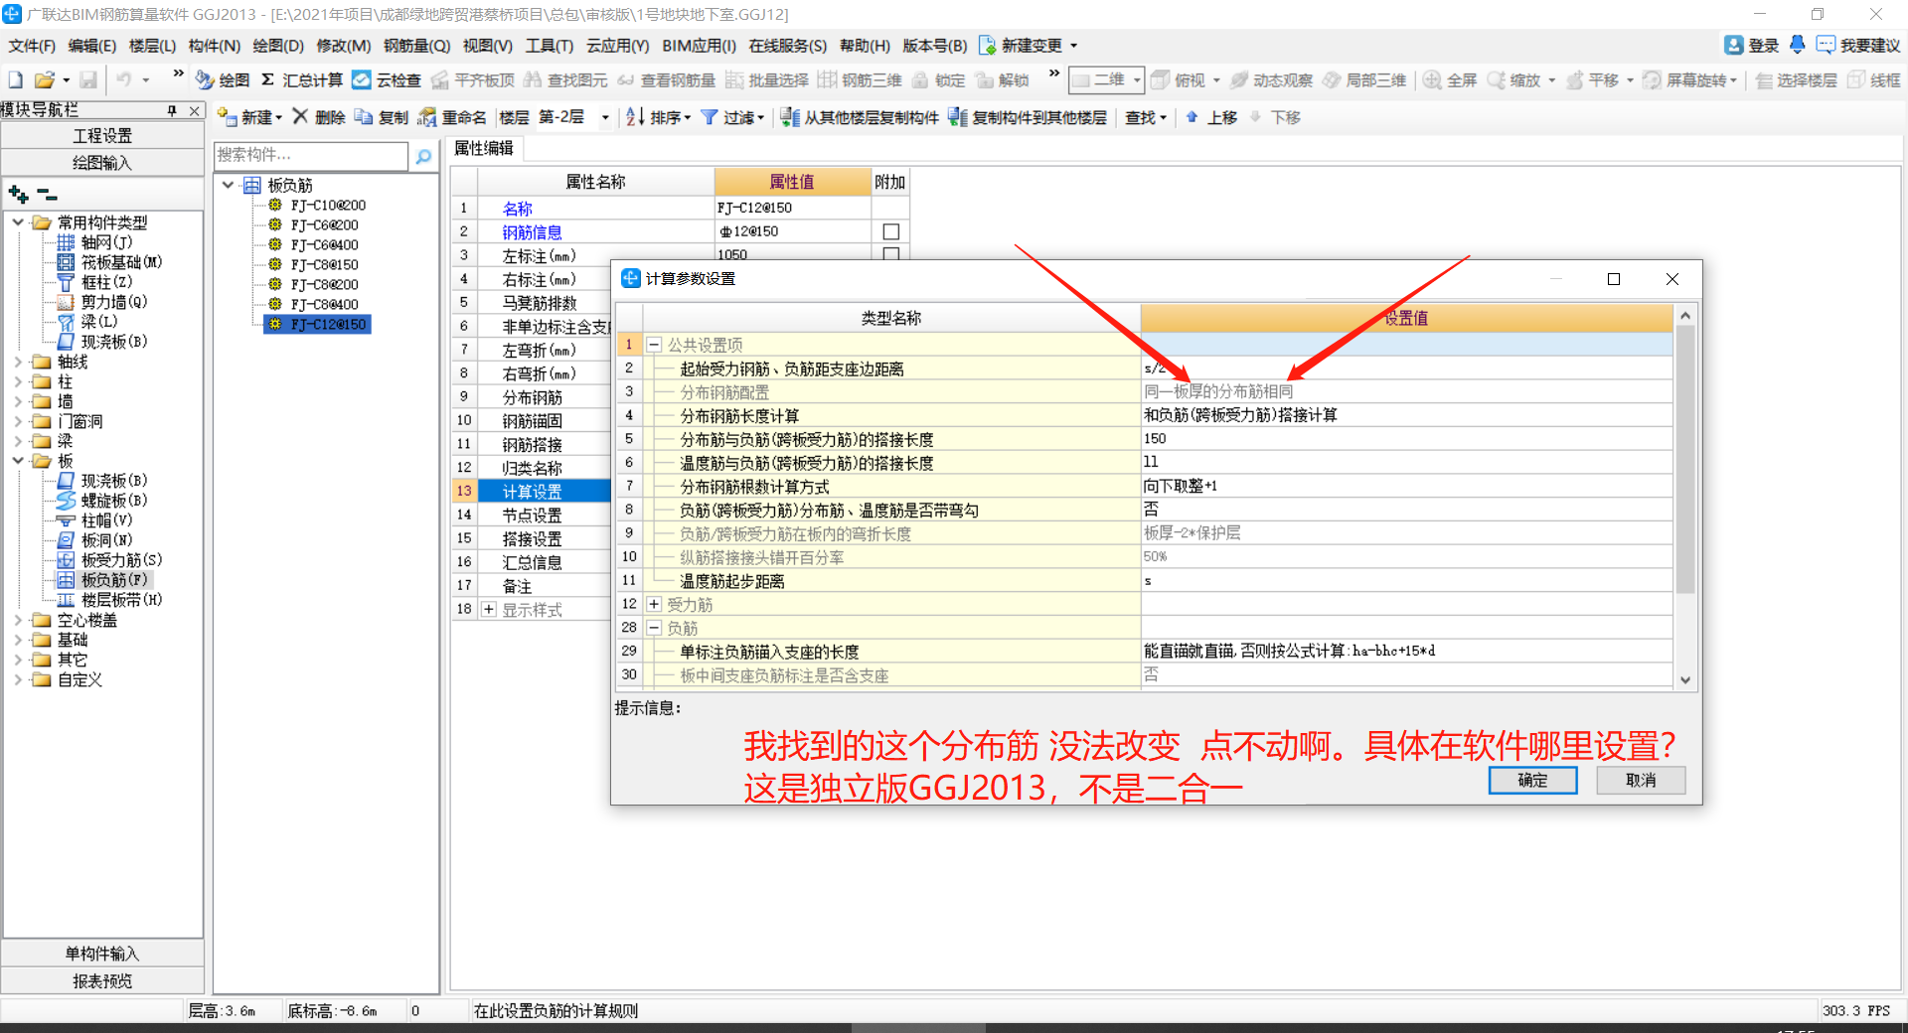
Task: Toggle 附加 checkbox for 钢筋信息 row
Action: 890,231
